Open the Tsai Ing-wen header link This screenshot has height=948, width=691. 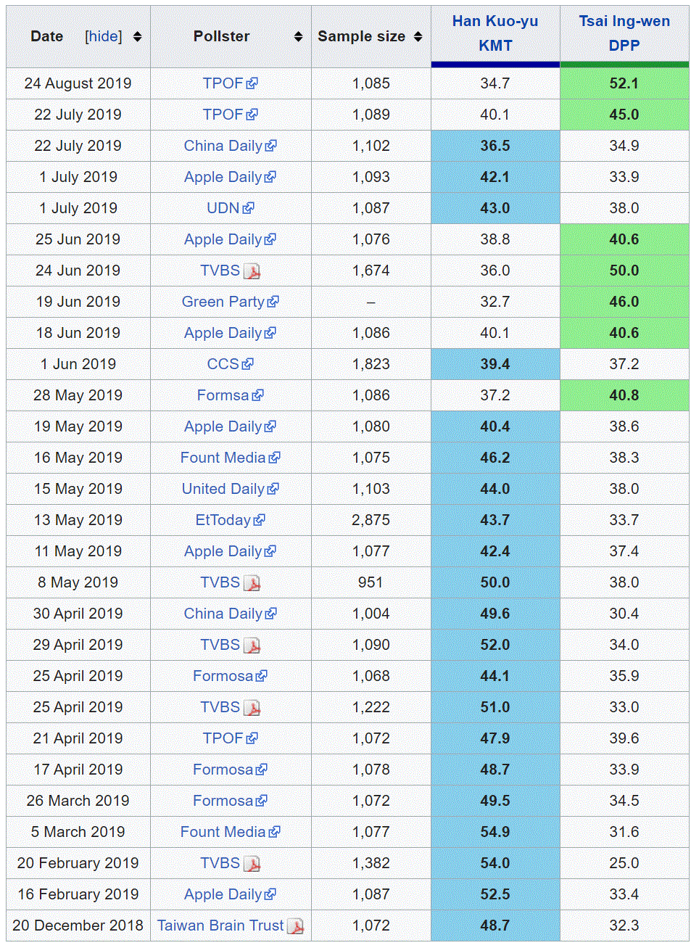click(x=624, y=21)
